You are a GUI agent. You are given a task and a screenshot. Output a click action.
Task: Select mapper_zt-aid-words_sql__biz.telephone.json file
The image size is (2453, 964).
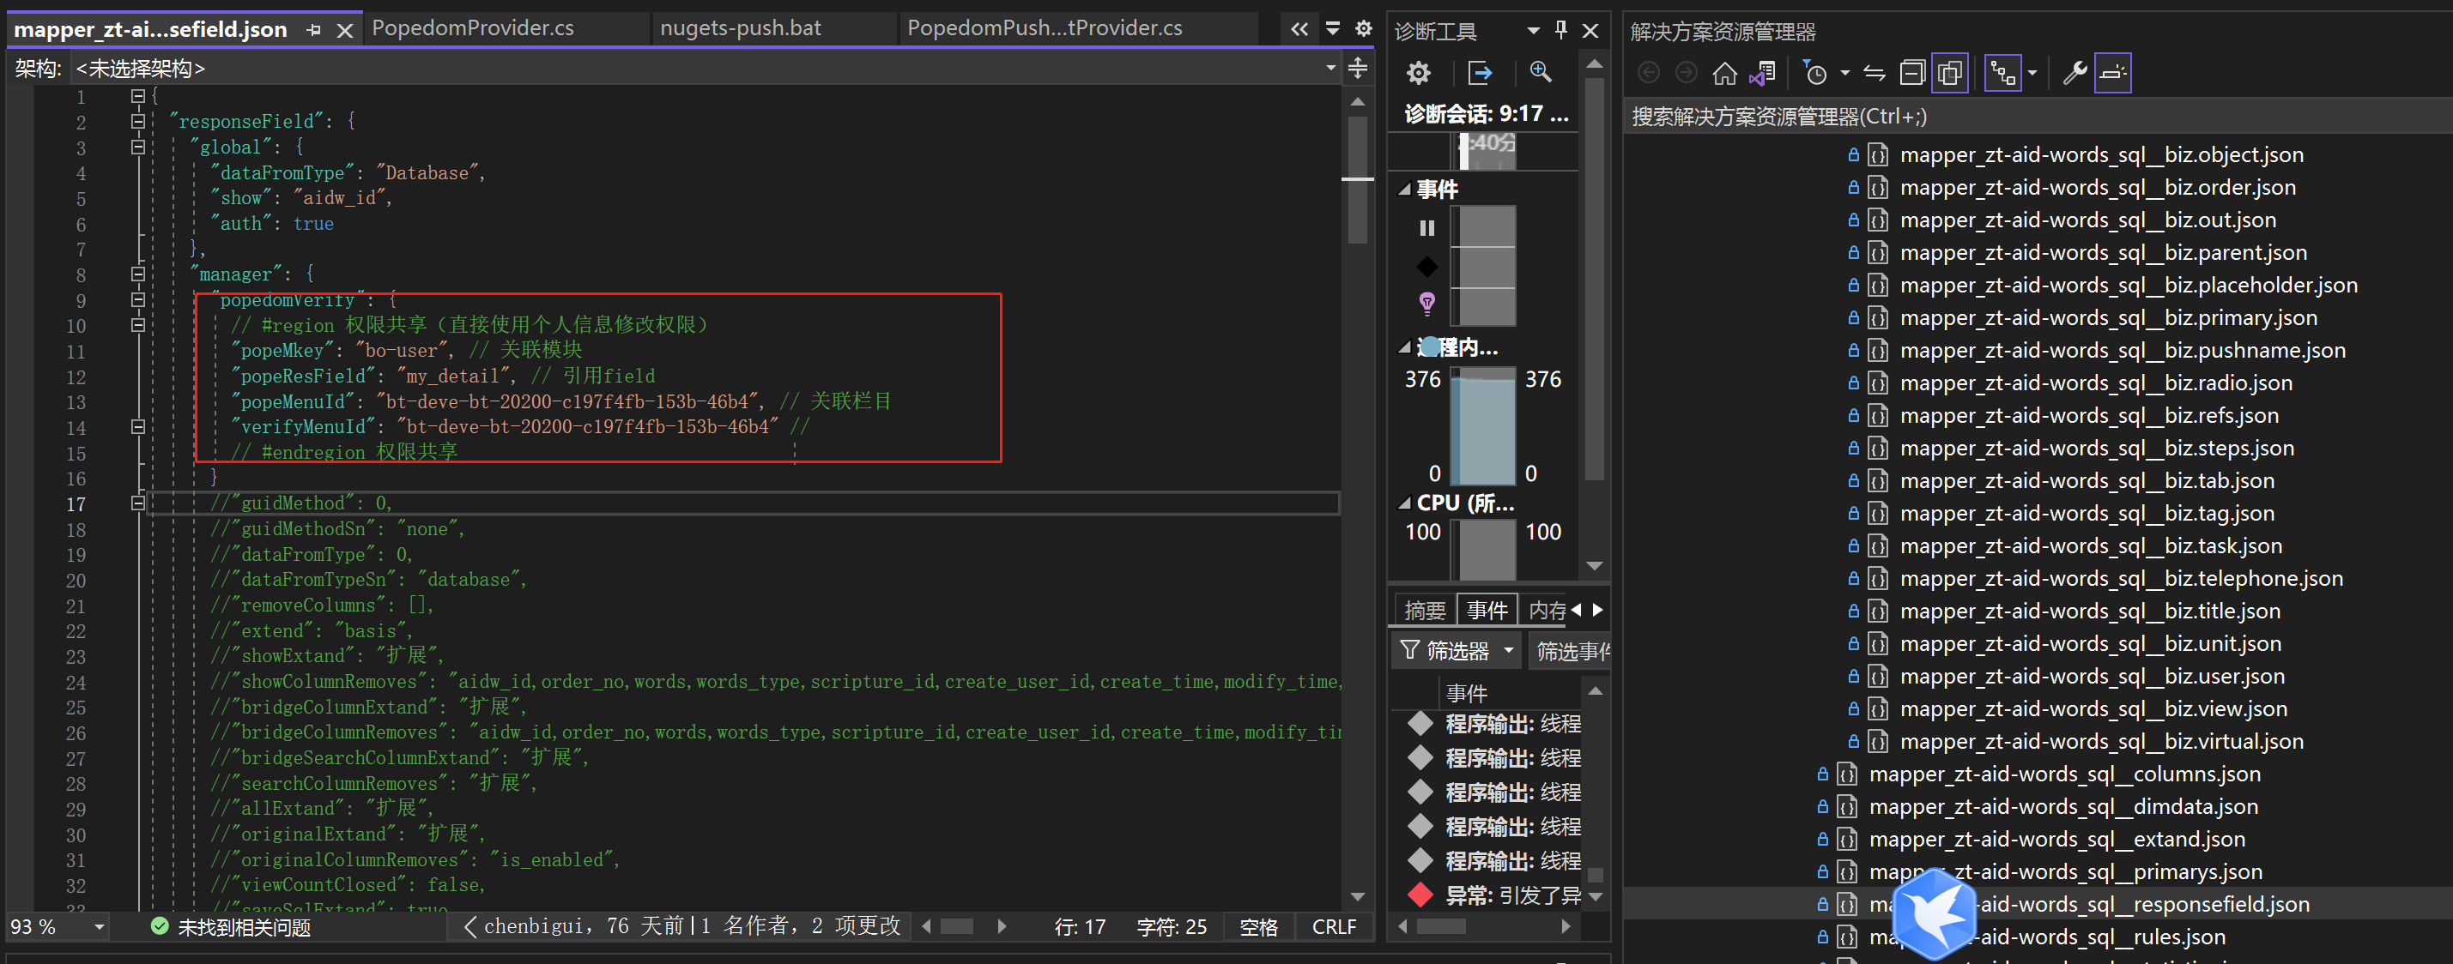point(2121,579)
